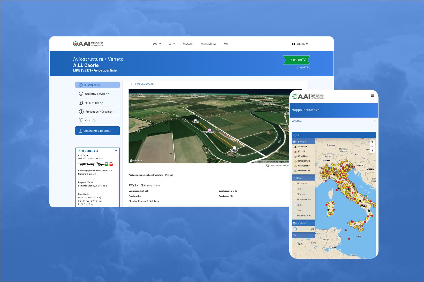424x282 pixels.
Task: Enable the Ristorante service checkbox
Action: point(295,184)
